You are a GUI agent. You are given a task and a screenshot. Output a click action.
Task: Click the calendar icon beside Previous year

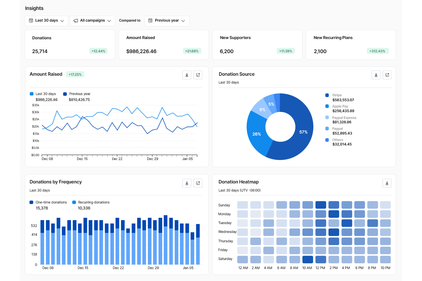(x=150, y=20)
